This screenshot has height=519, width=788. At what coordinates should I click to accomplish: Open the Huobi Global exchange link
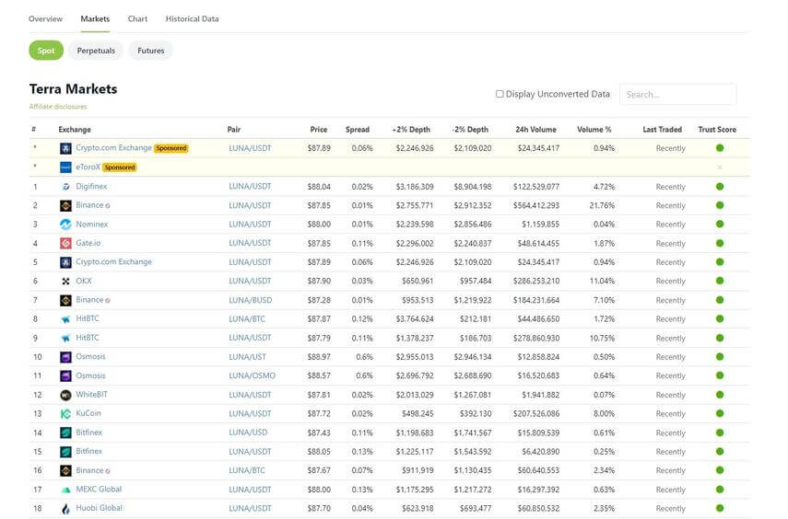[99, 508]
